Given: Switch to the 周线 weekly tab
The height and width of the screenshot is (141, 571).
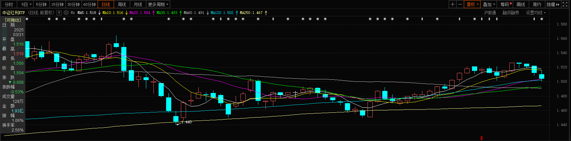Looking at the screenshot, I should (122, 4).
